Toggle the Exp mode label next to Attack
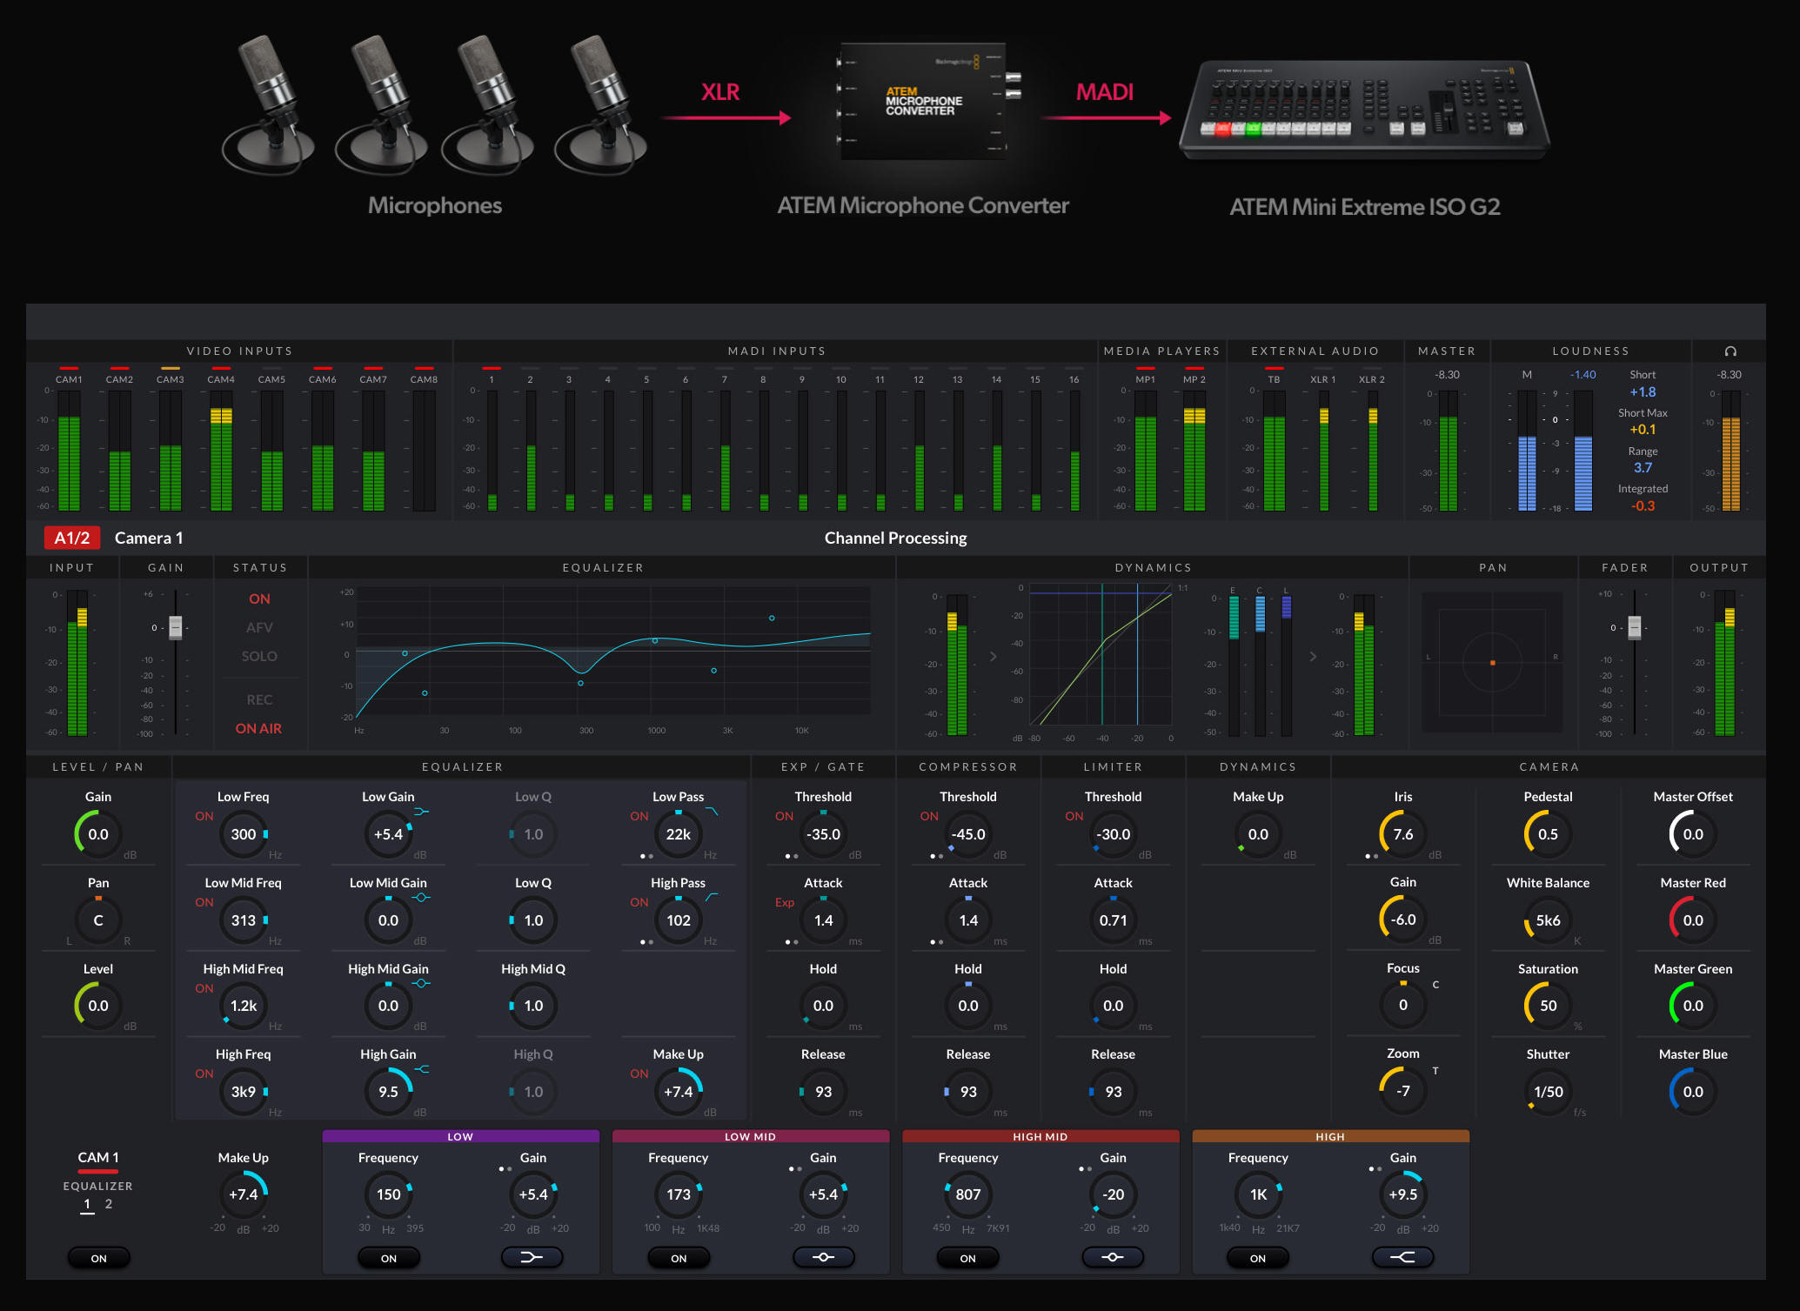The height and width of the screenshot is (1311, 1800). coord(785,902)
